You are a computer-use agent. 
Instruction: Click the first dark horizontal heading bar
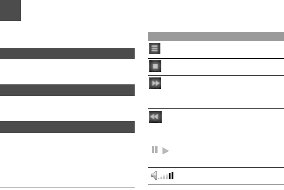(x=67, y=53)
